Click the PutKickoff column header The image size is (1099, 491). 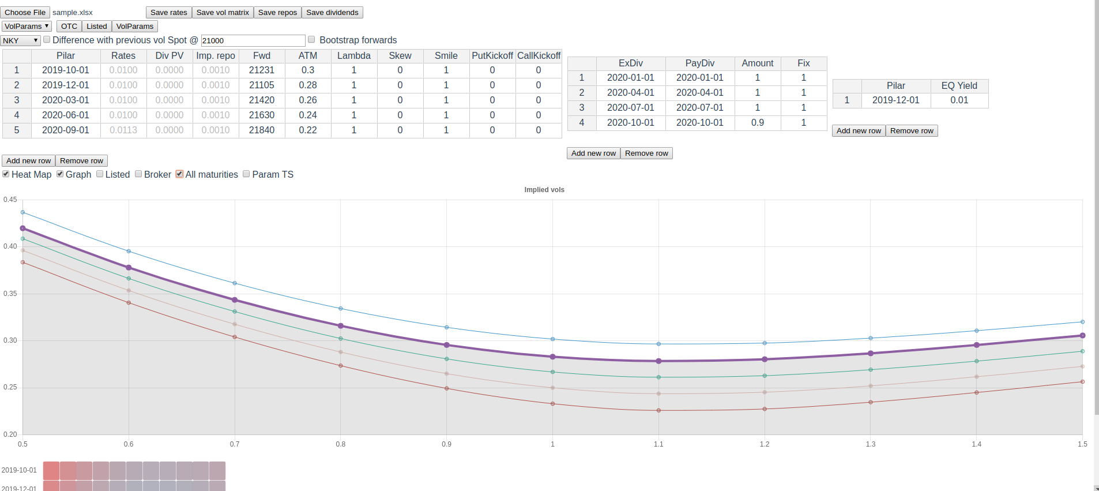click(x=492, y=56)
